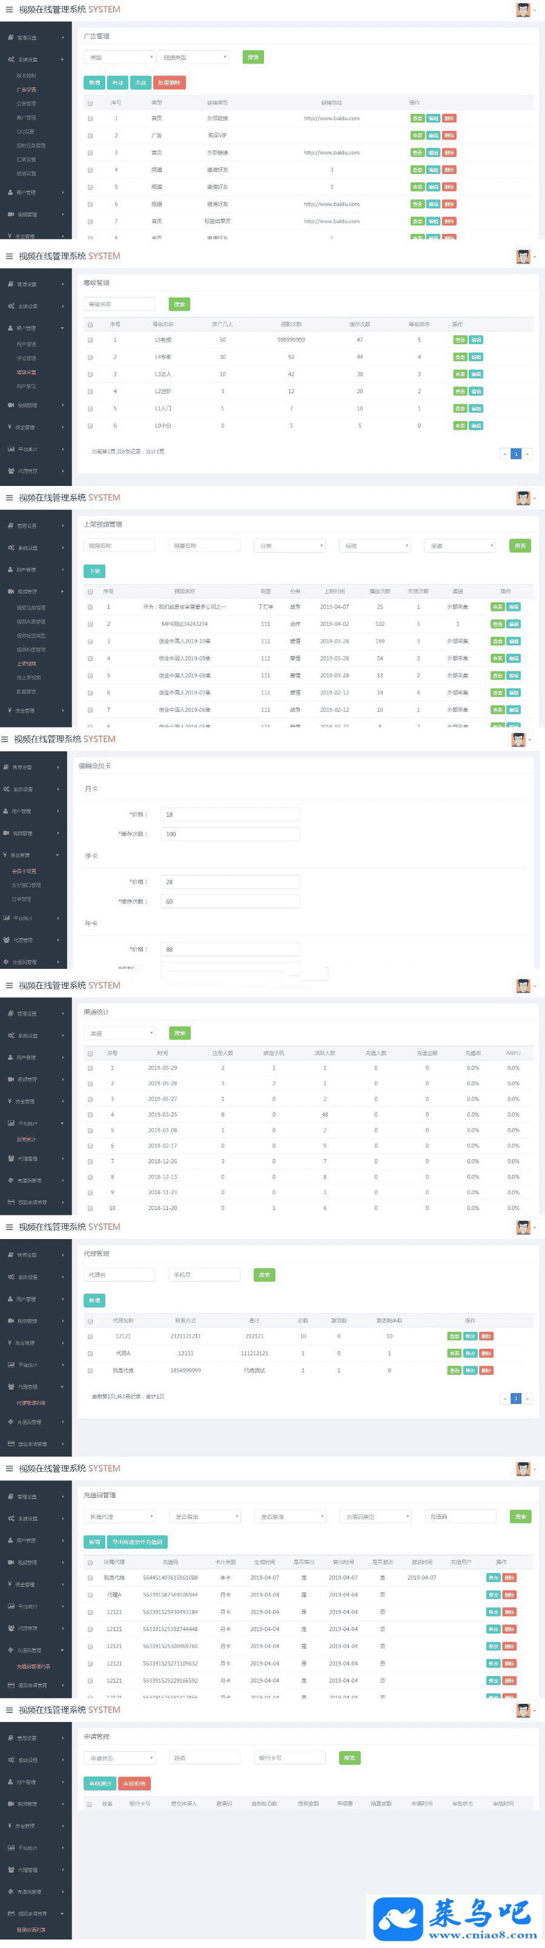
Task: Click 视频管理 camera icon in 上架视频管理 sidebar
Action: pyautogui.click(x=10, y=591)
